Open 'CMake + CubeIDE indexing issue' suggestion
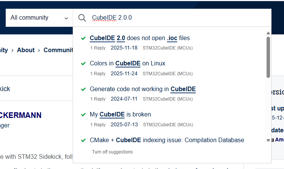The image size is (284, 169). click(x=167, y=140)
